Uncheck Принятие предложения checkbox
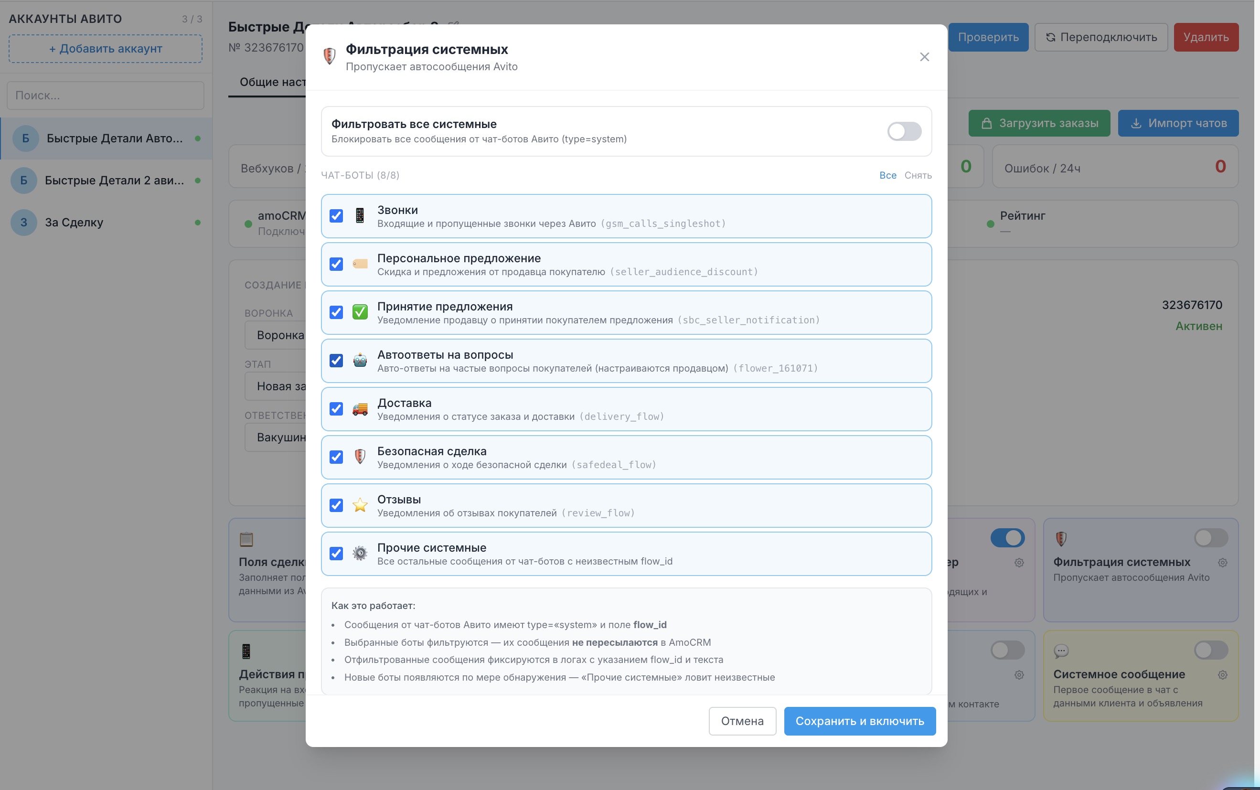Image resolution: width=1260 pixels, height=790 pixels. tap(336, 312)
